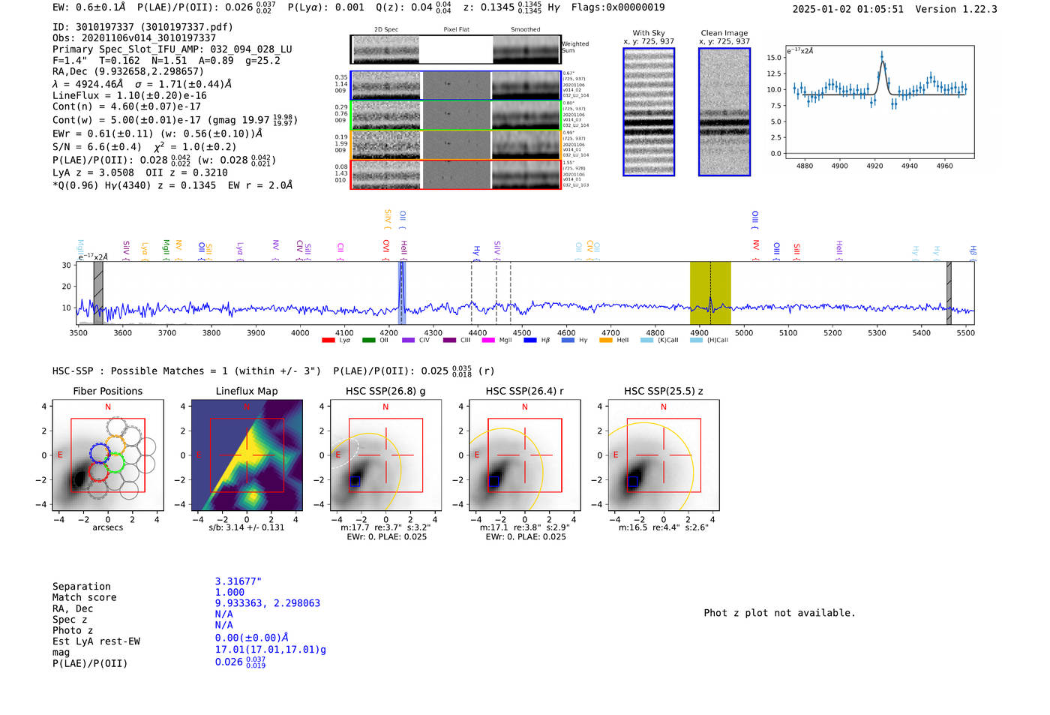Screen dimensions: 1050x715
Task: Open the red-bordered fiber spectrum row
Action: point(456,174)
